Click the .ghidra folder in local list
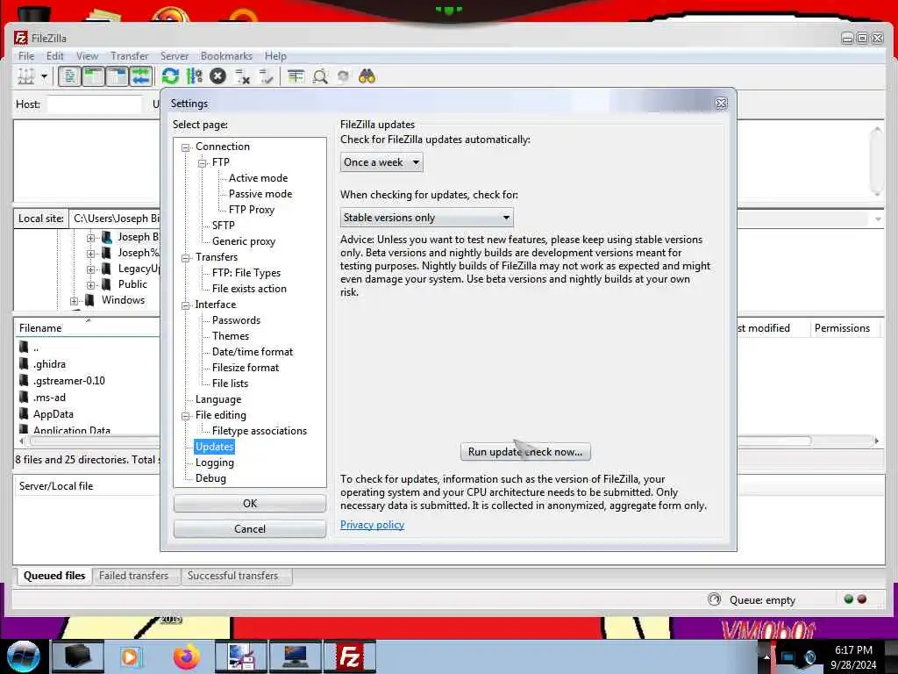The width and height of the screenshot is (898, 674). 49,364
